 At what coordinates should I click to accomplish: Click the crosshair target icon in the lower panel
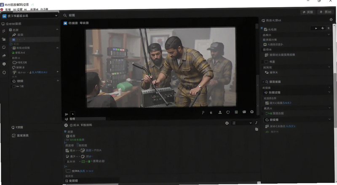pos(227,123)
